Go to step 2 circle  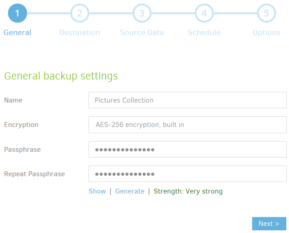coord(80,13)
